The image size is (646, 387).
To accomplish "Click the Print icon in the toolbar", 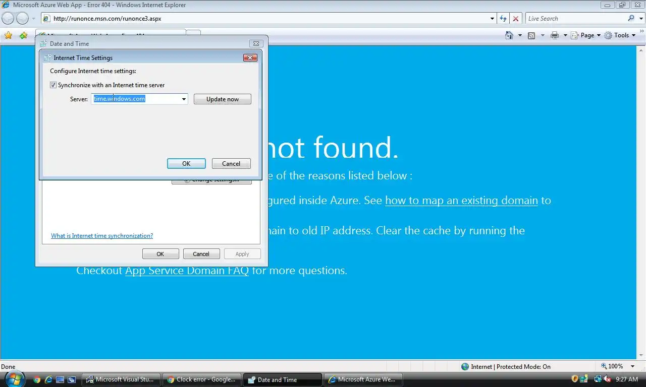I will [x=555, y=35].
